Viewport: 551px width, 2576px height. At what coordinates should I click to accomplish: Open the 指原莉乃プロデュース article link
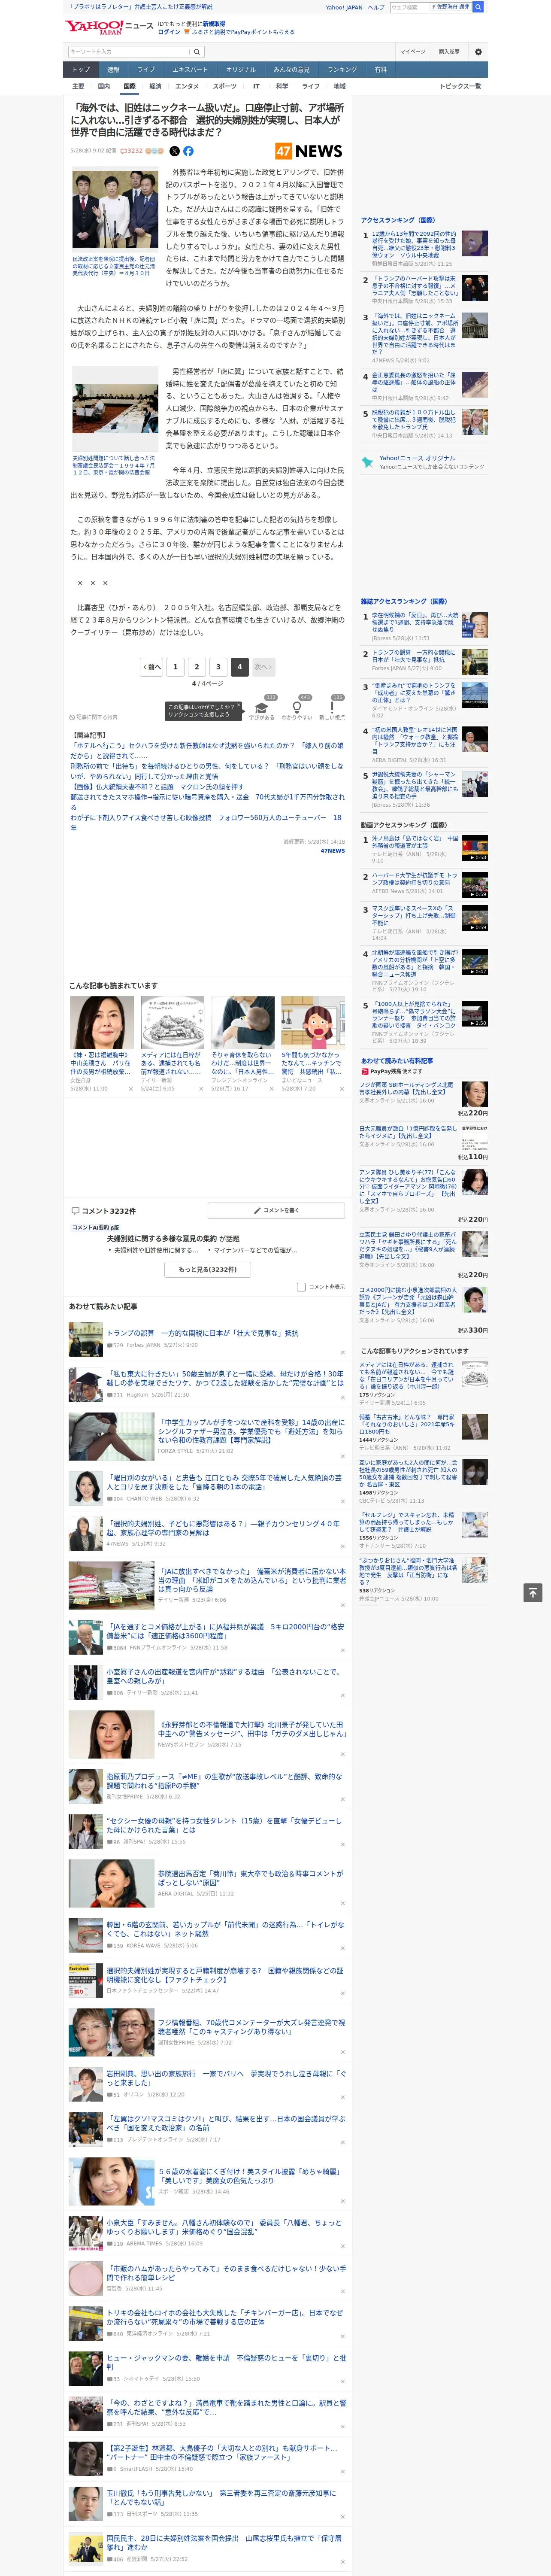tap(224, 1780)
